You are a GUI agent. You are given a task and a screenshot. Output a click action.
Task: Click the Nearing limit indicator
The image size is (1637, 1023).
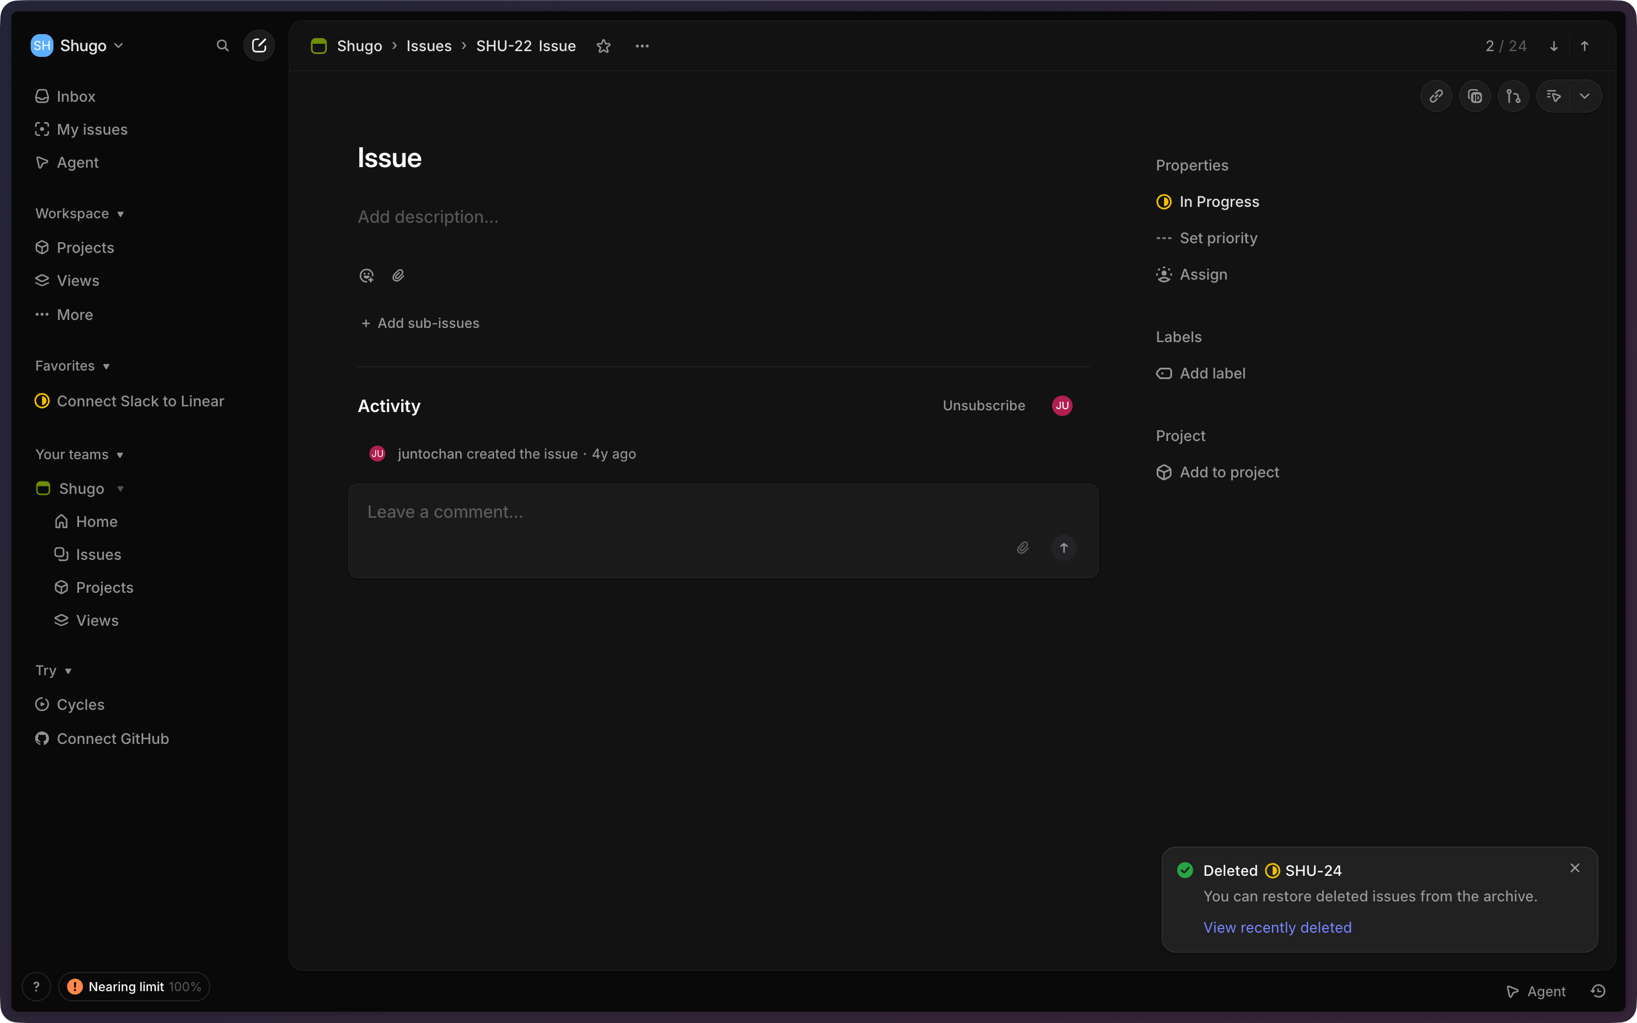coord(134,987)
